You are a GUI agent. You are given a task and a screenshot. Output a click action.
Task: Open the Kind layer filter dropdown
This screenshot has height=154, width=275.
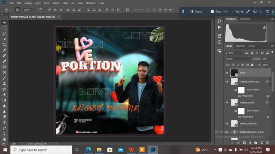tap(234, 53)
